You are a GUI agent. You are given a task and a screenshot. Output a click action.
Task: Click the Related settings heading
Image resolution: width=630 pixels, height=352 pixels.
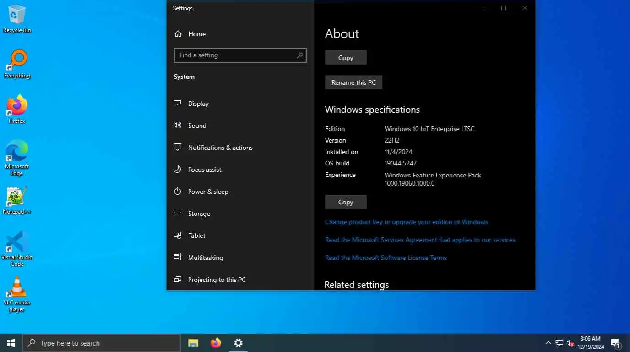tap(357, 285)
